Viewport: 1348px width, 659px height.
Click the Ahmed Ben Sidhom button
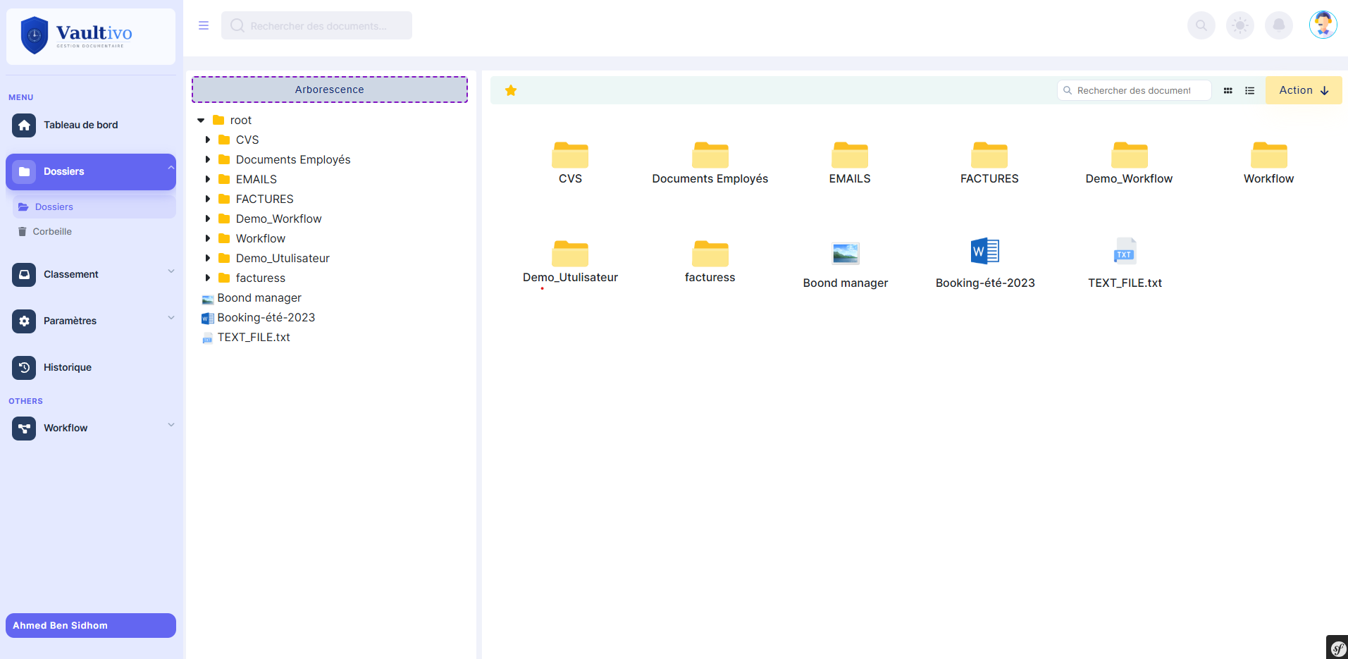coord(91,625)
